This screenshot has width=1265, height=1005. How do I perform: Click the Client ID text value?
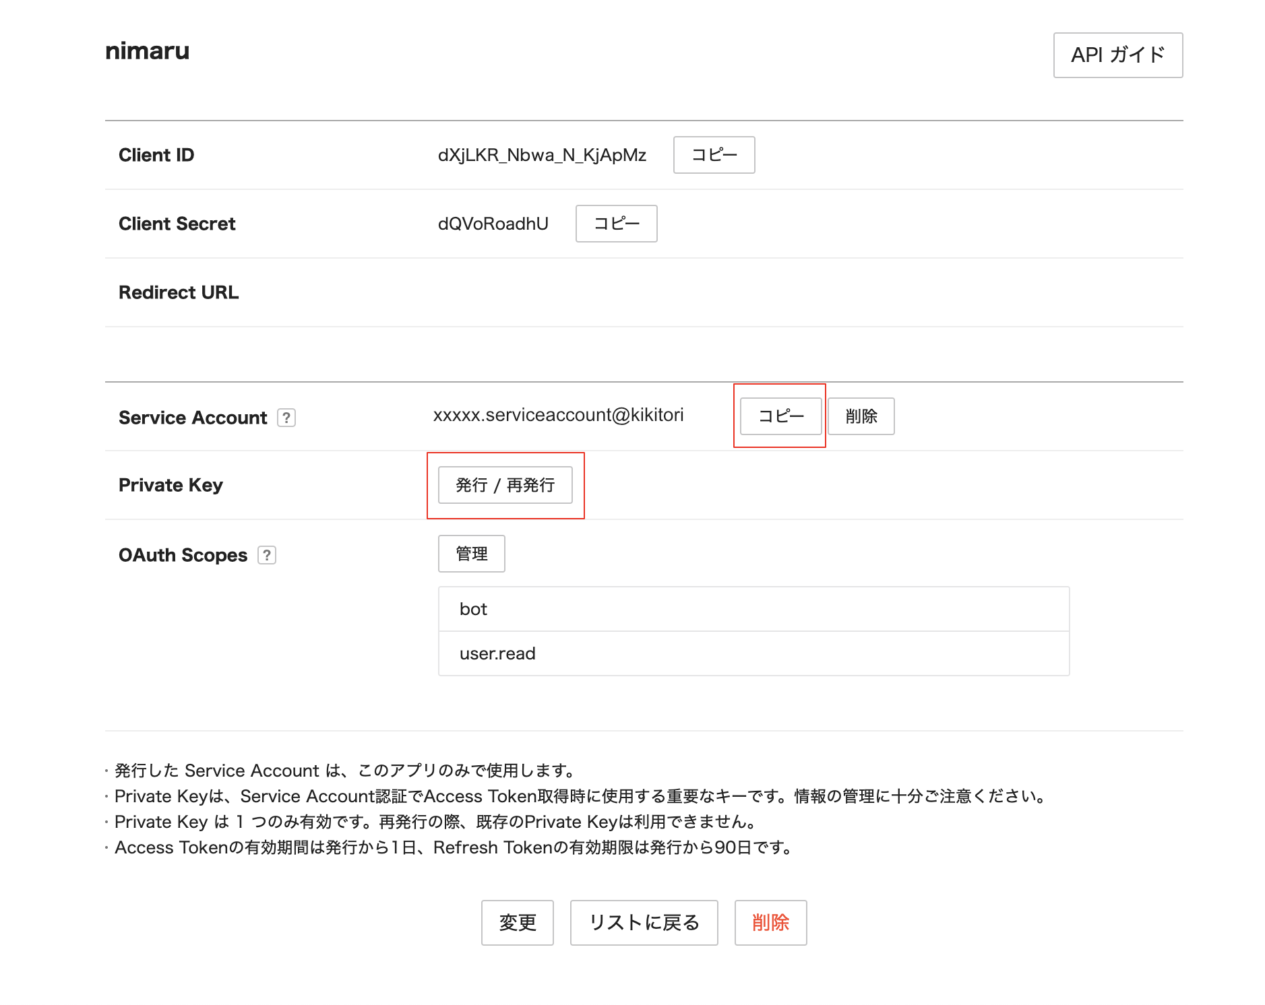pyautogui.click(x=541, y=154)
